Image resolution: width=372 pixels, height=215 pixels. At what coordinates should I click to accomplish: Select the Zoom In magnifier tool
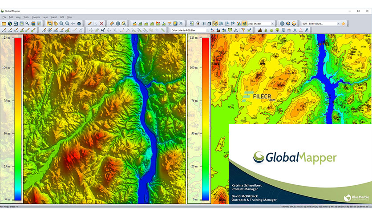[x=61, y=23]
